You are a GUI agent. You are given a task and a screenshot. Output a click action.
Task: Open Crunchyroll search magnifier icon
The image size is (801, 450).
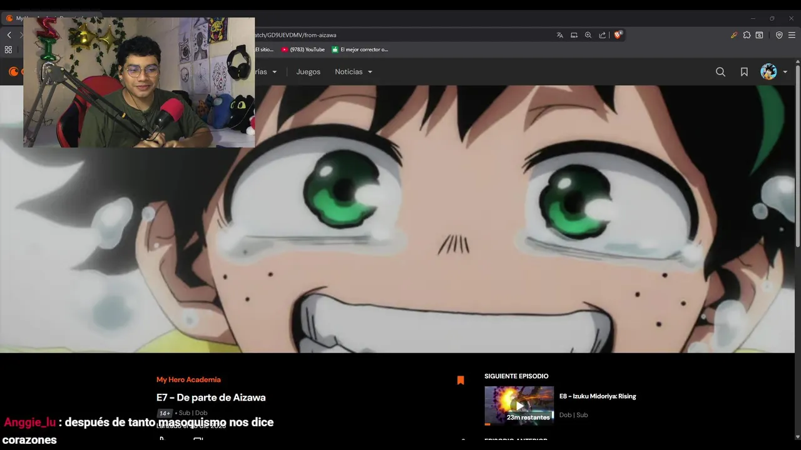point(720,72)
